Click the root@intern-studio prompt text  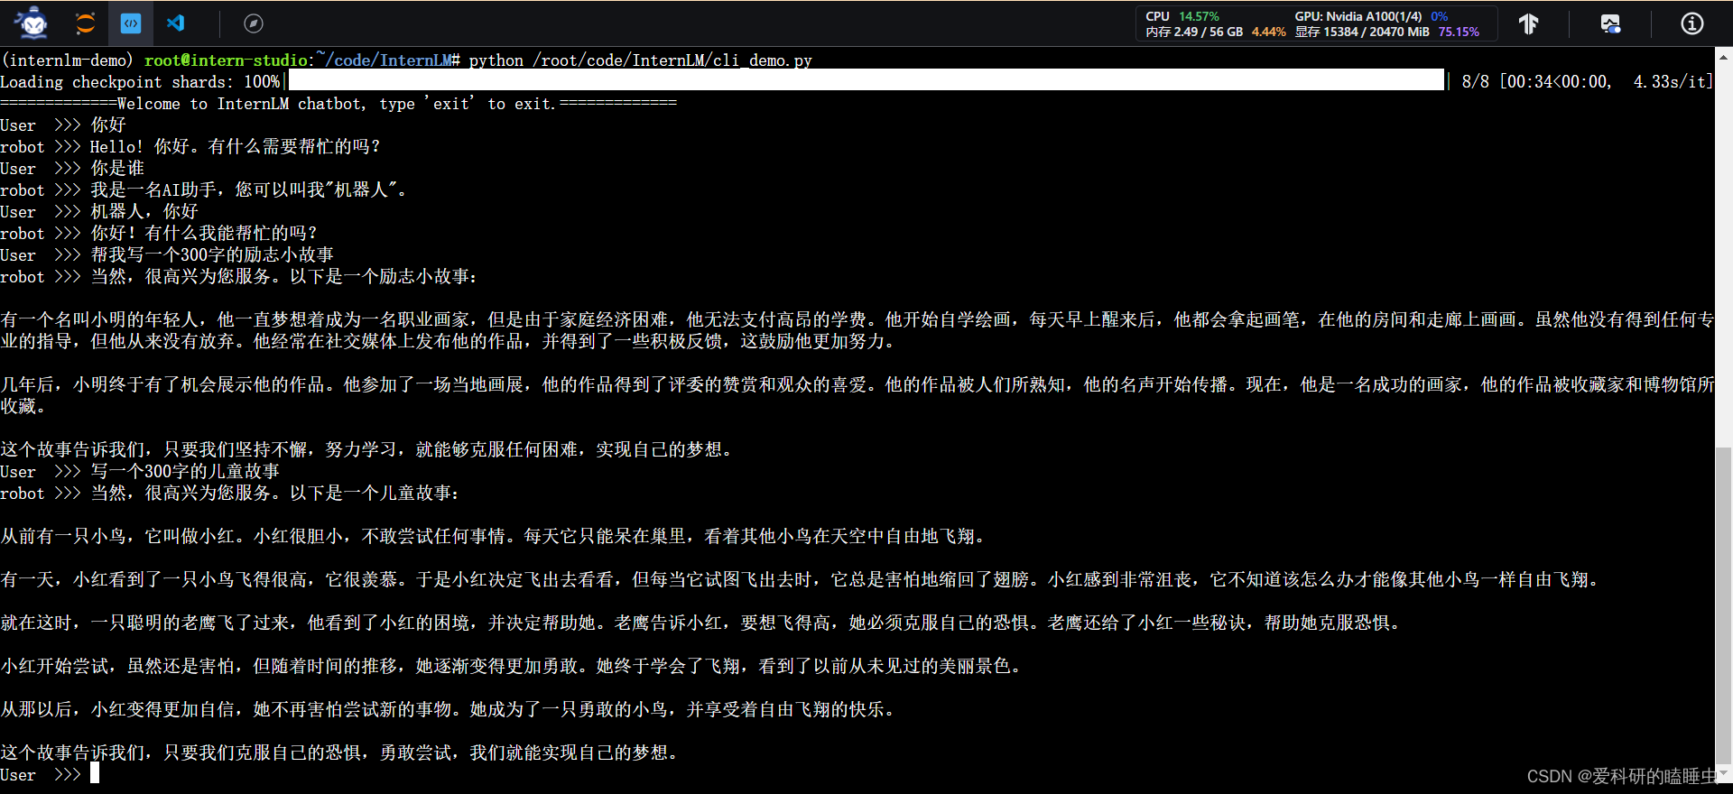(226, 60)
